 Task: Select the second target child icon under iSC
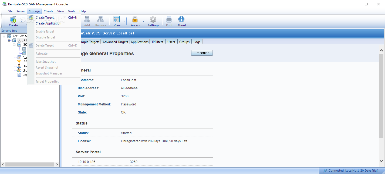[24, 53]
